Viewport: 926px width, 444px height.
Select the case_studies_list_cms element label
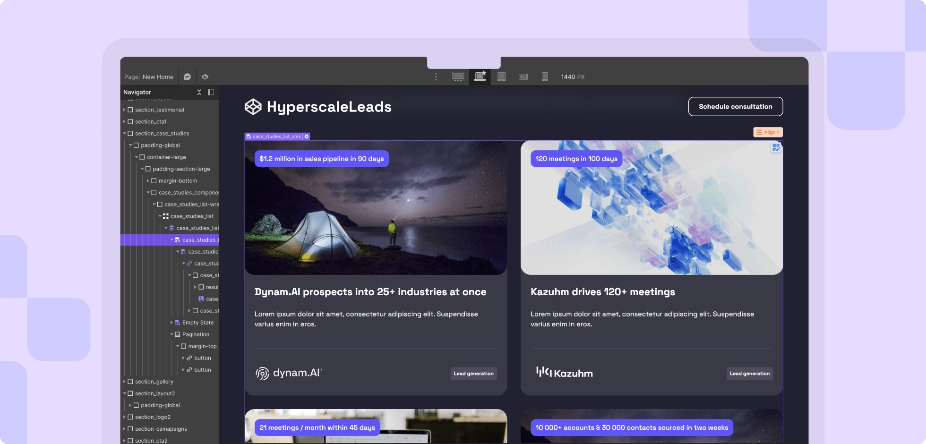pos(274,137)
